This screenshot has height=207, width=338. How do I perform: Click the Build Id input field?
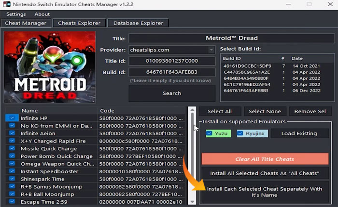172,72
